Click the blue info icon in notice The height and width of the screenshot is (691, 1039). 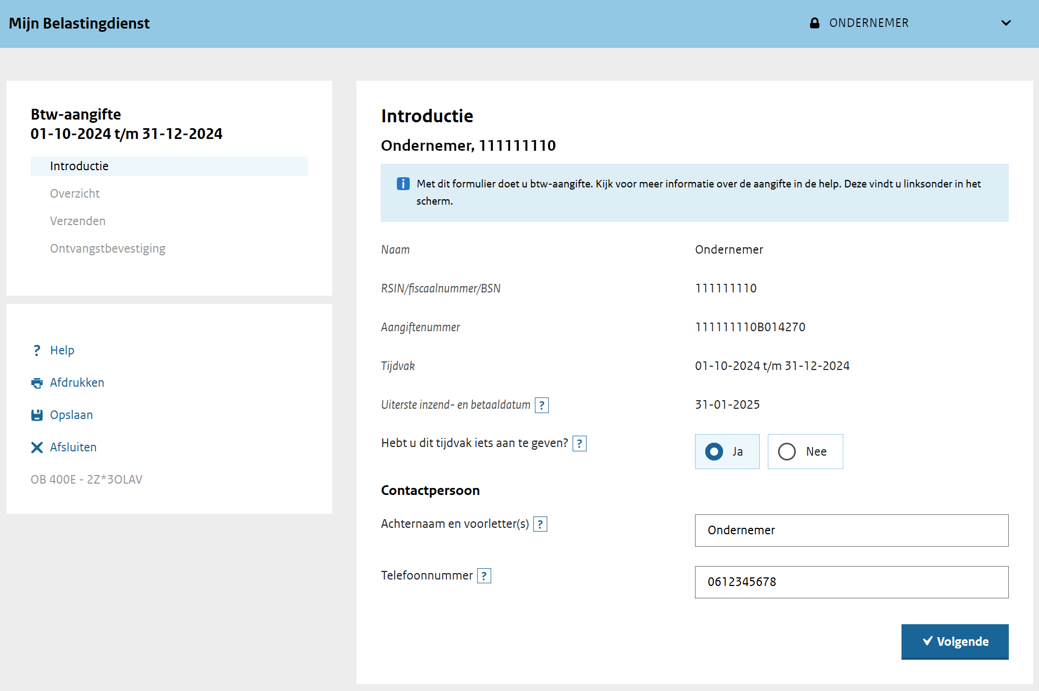(x=403, y=184)
